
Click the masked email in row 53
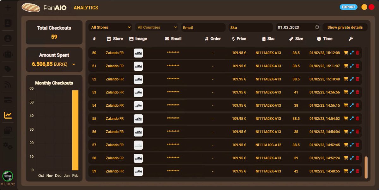173,92
